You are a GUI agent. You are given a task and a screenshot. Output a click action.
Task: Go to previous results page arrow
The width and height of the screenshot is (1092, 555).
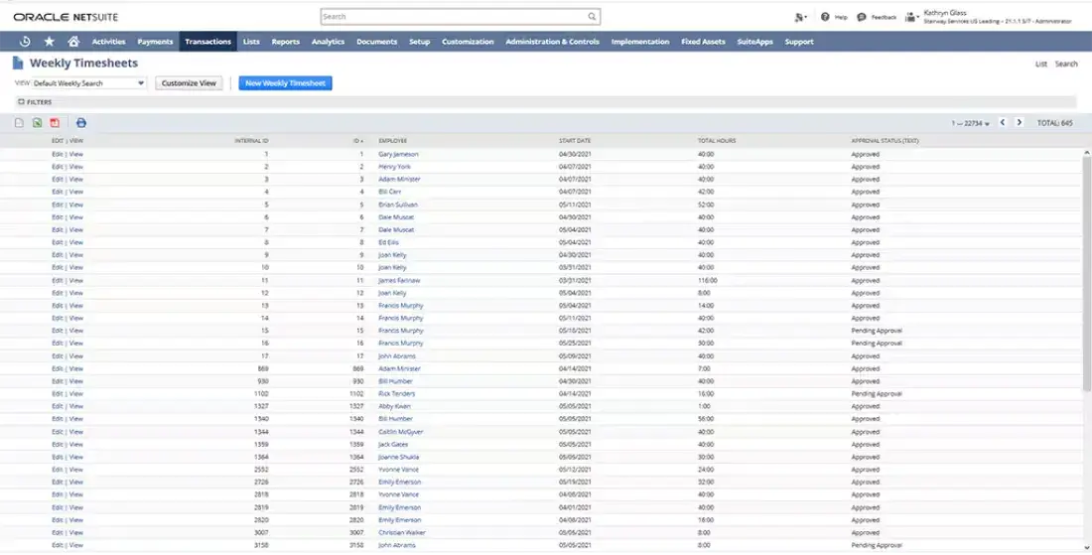1003,122
